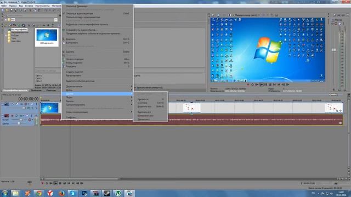
Task: Click the Stop button in timeline transport bar
Action: 65,183
